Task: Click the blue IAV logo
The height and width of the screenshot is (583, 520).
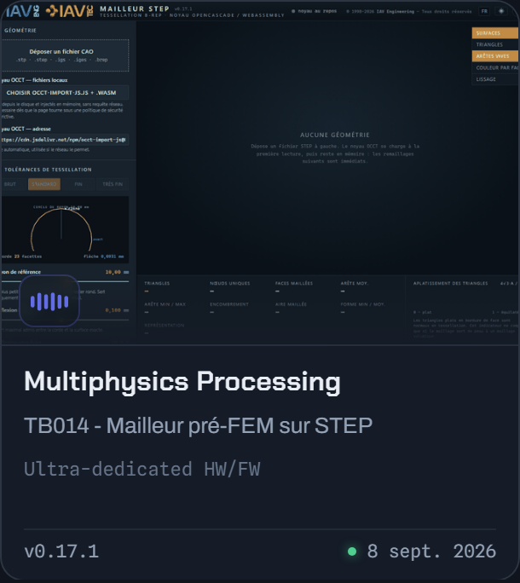Action: tap(21, 11)
